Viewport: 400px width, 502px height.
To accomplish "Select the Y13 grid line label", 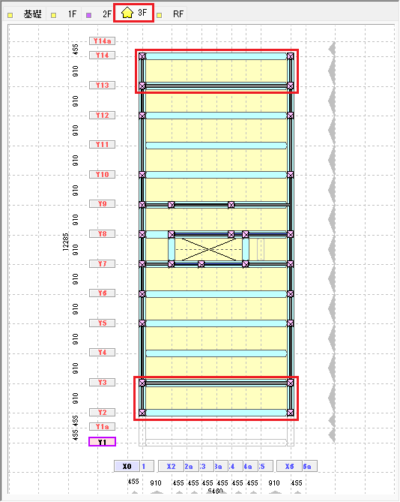I will click(102, 85).
